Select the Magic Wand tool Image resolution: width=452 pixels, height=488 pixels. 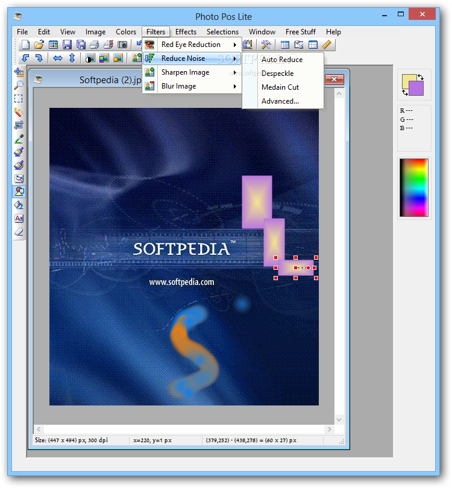[19, 112]
